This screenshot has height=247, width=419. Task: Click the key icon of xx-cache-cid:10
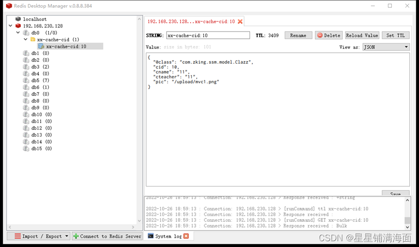(41, 46)
